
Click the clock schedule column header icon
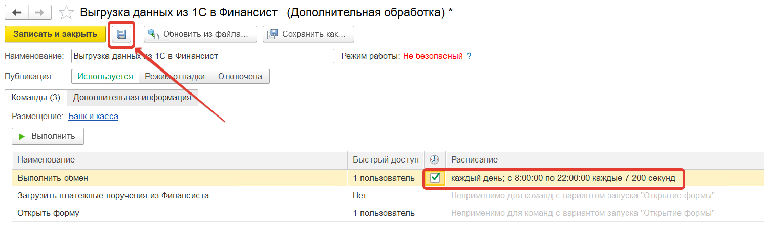tap(434, 160)
